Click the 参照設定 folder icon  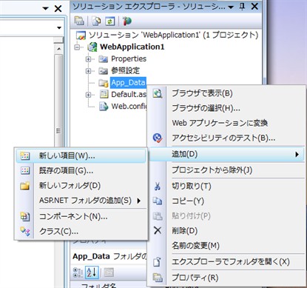[x=103, y=71]
